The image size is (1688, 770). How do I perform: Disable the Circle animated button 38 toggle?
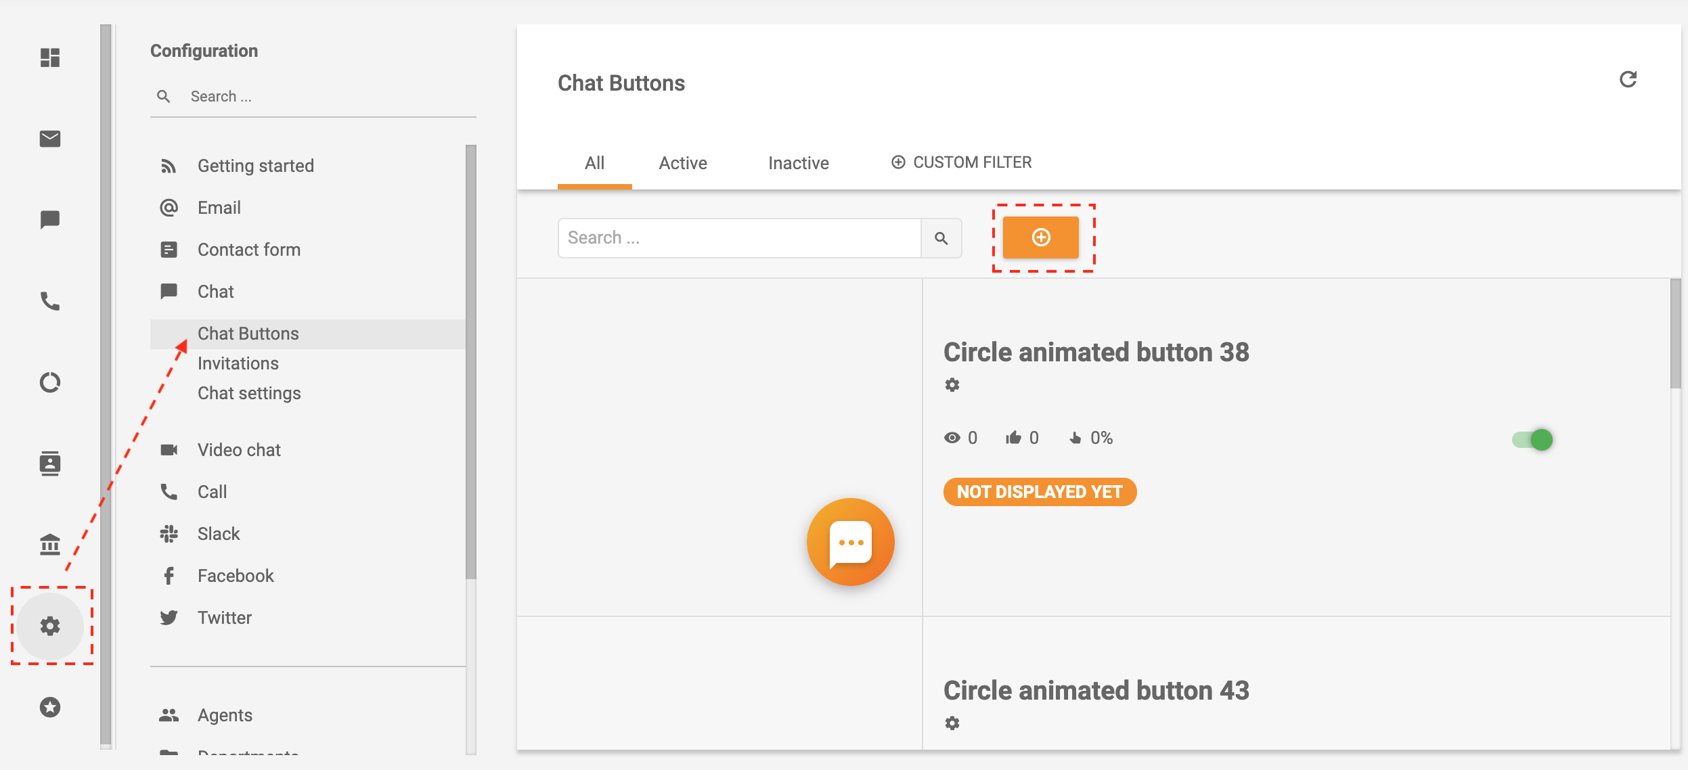(1531, 440)
